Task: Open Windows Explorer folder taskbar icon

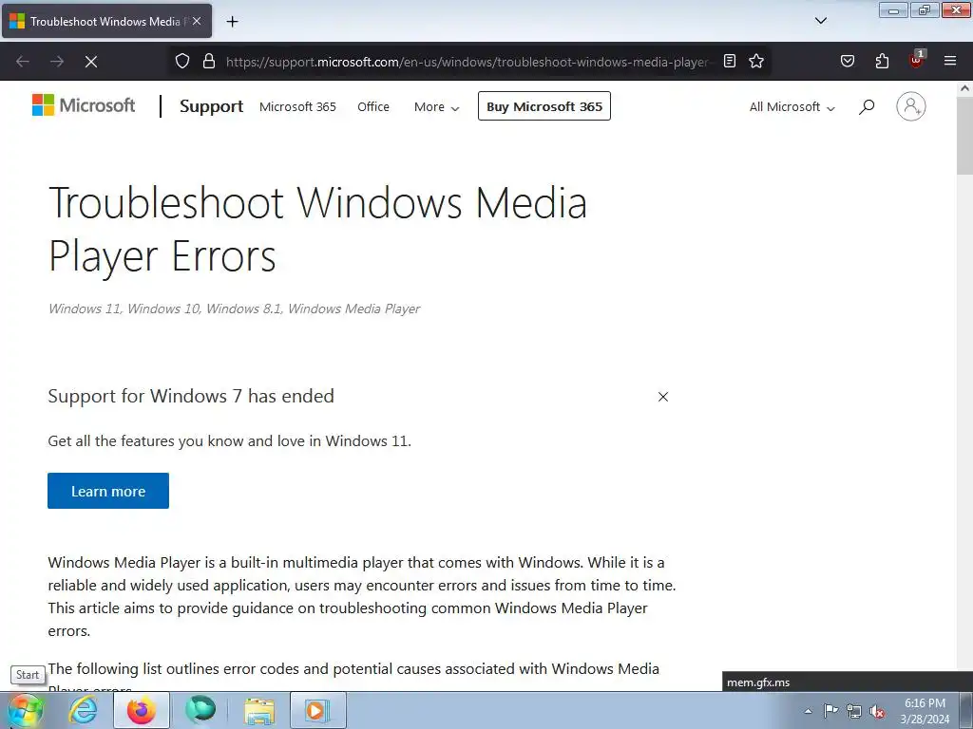Action: pyautogui.click(x=259, y=710)
